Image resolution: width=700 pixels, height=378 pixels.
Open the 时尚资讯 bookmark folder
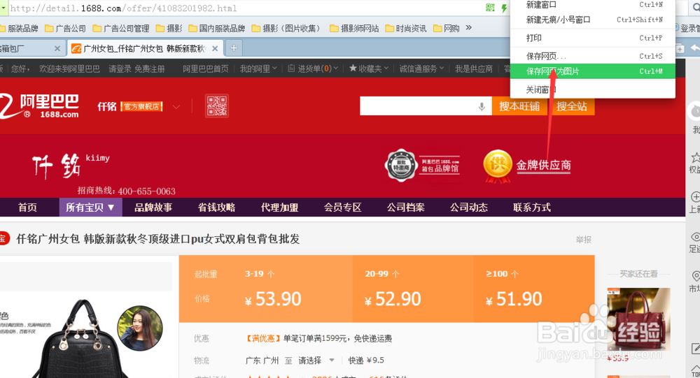pos(406,29)
